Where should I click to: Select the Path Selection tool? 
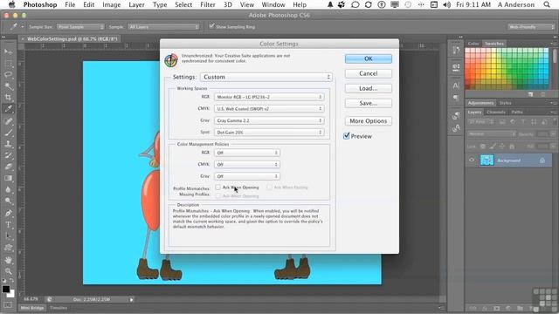point(8,235)
